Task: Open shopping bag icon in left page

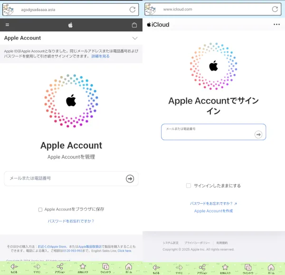Action: tap(134, 25)
